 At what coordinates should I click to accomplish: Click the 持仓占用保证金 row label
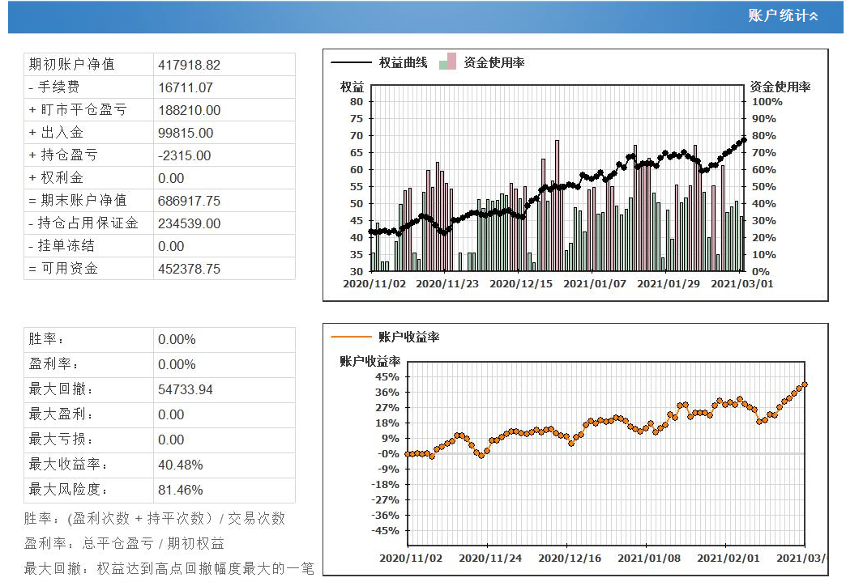(83, 223)
